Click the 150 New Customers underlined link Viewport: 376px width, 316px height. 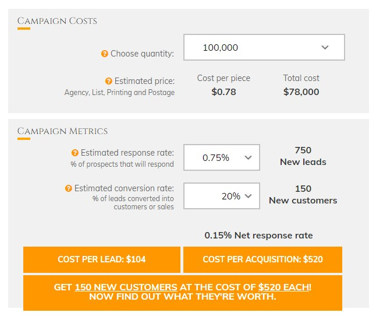(x=126, y=287)
